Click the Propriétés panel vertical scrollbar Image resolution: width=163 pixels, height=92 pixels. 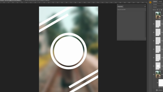(x=145, y=24)
